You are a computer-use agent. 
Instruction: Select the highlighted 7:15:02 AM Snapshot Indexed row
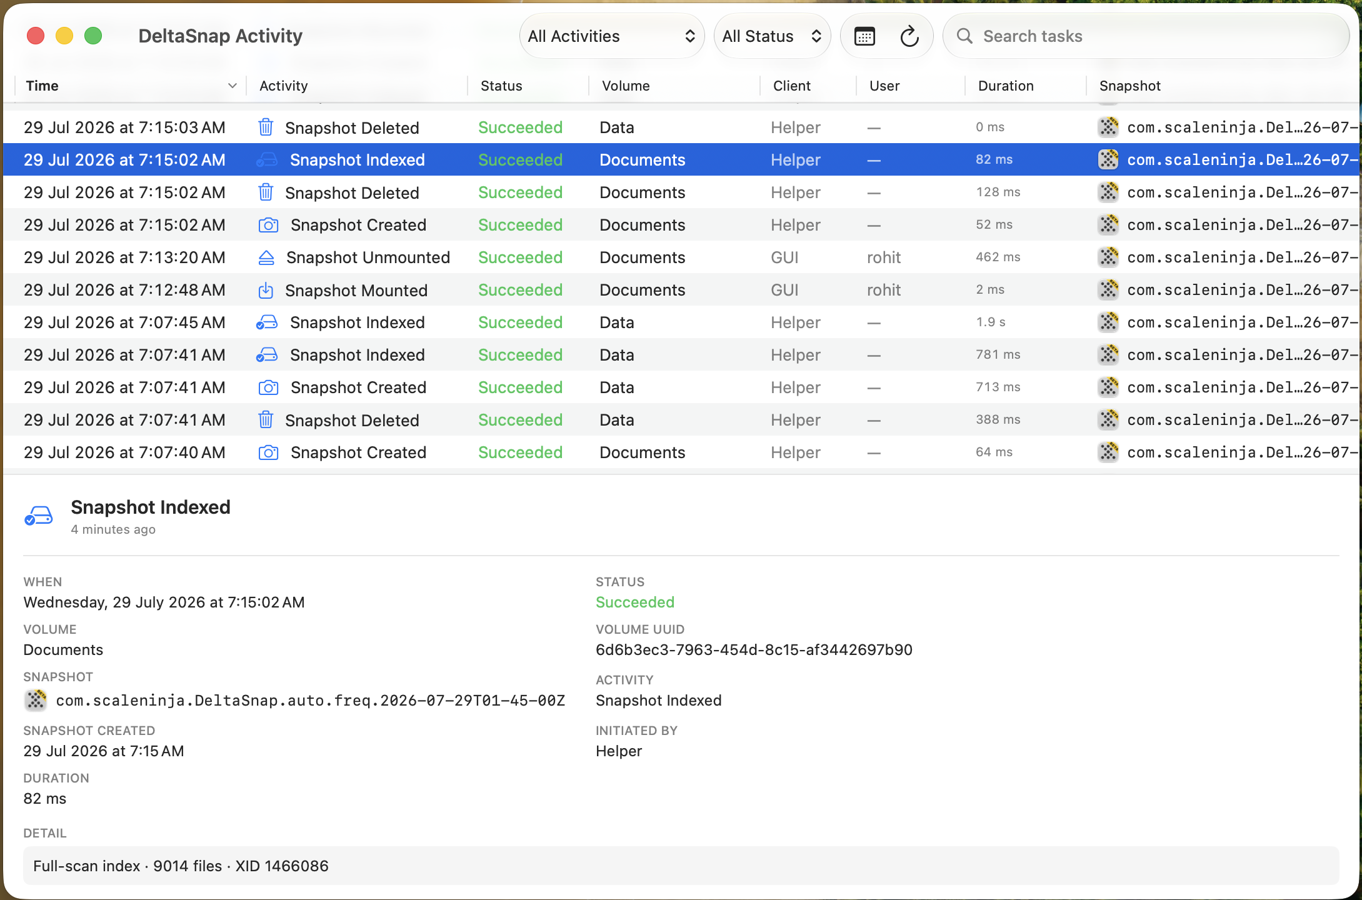[x=681, y=160]
